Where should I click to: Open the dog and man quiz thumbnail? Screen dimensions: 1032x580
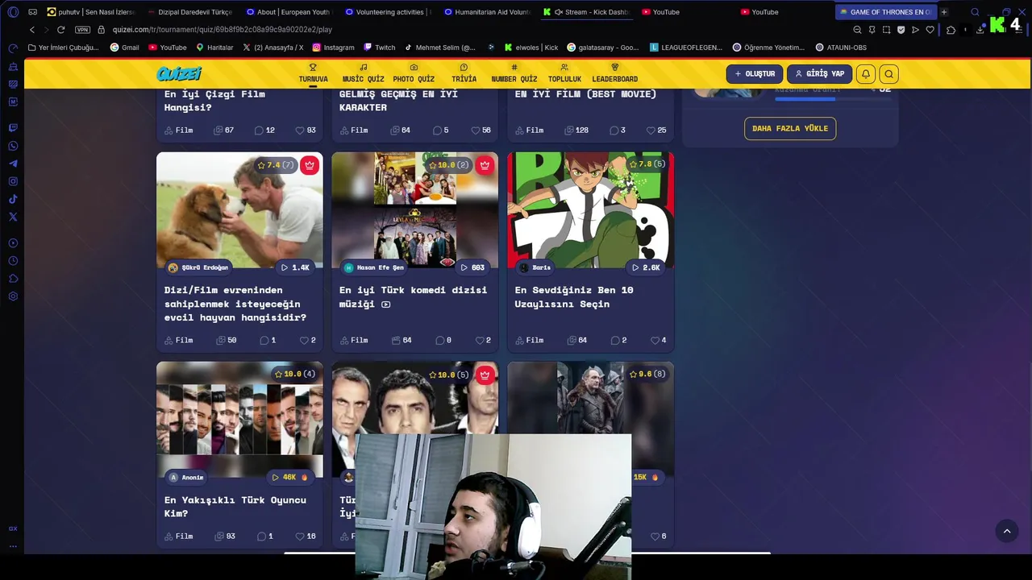click(239, 211)
